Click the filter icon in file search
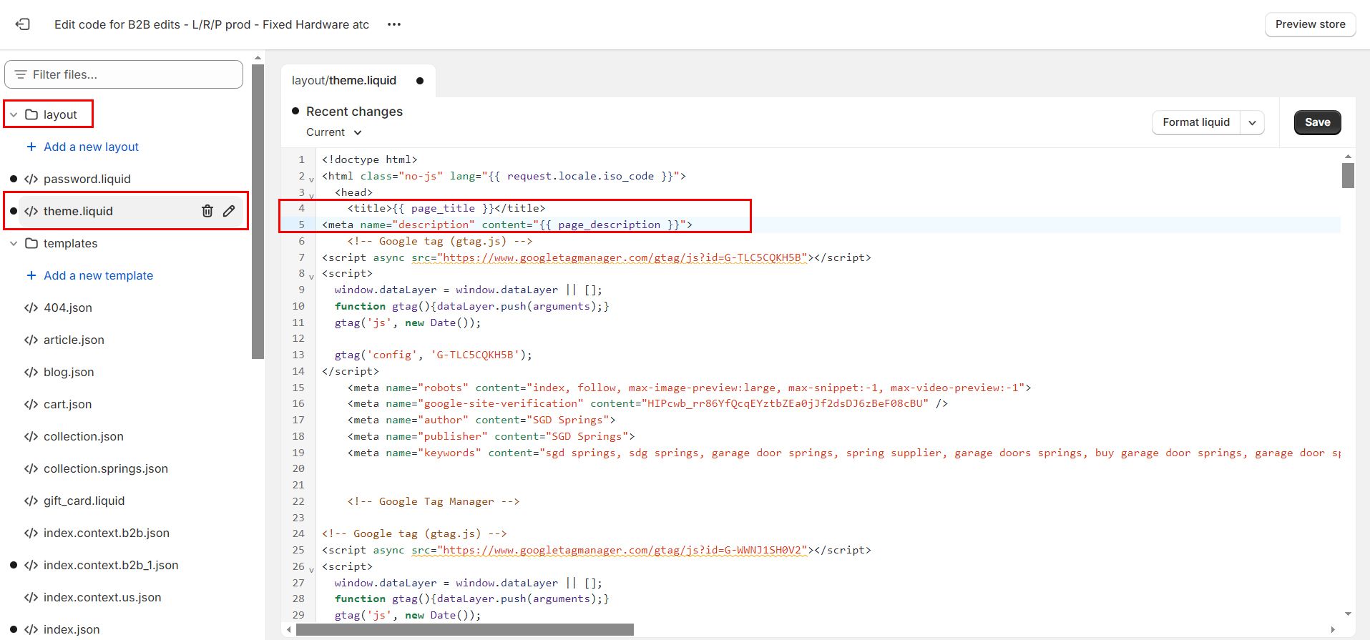1370x640 pixels. [x=21, y=74]
